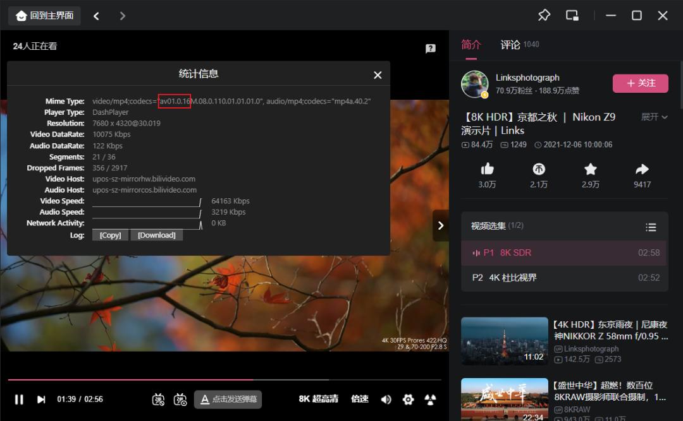Open Linksphotograph's avatar profile
Image resolution: width=683 pixels, height=421 pixels.
[475, 84]
